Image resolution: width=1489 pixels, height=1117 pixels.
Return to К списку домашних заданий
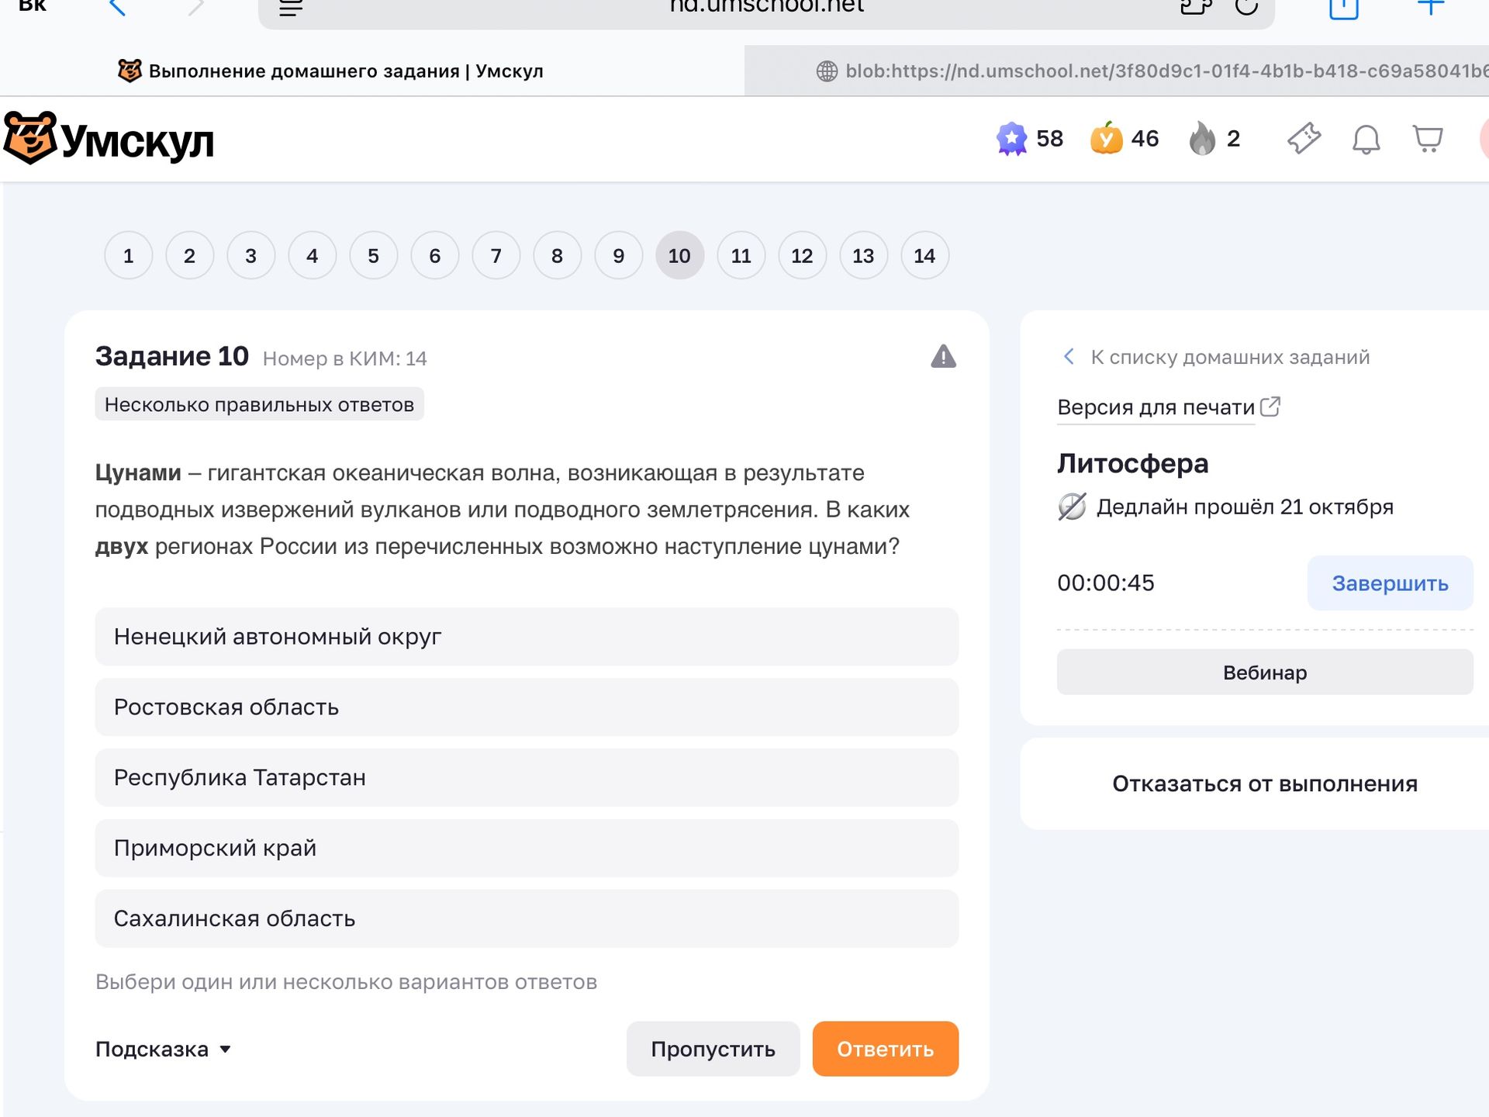pos(1215,357)
